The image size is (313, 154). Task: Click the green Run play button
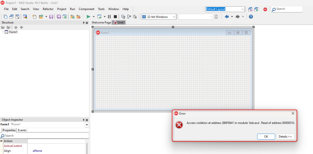tap(88, 17)
